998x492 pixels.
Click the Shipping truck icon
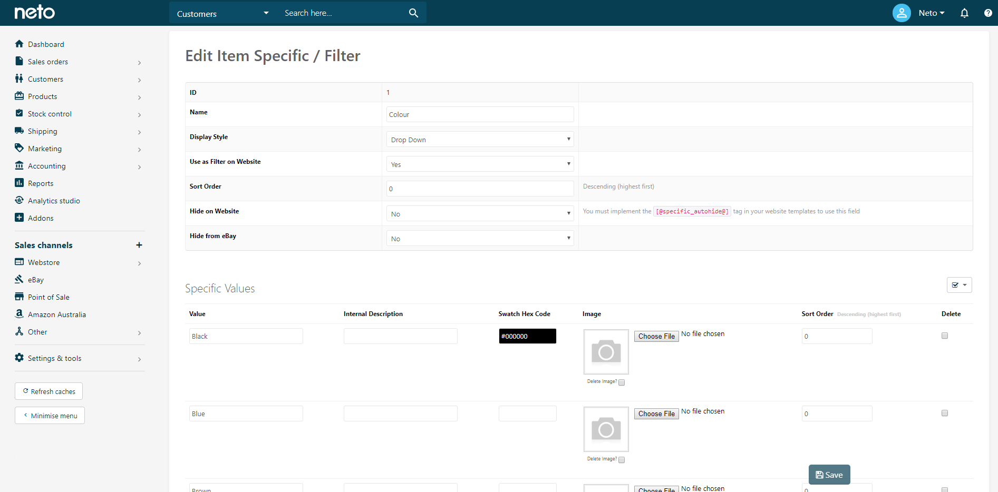(x=20, y=131)
